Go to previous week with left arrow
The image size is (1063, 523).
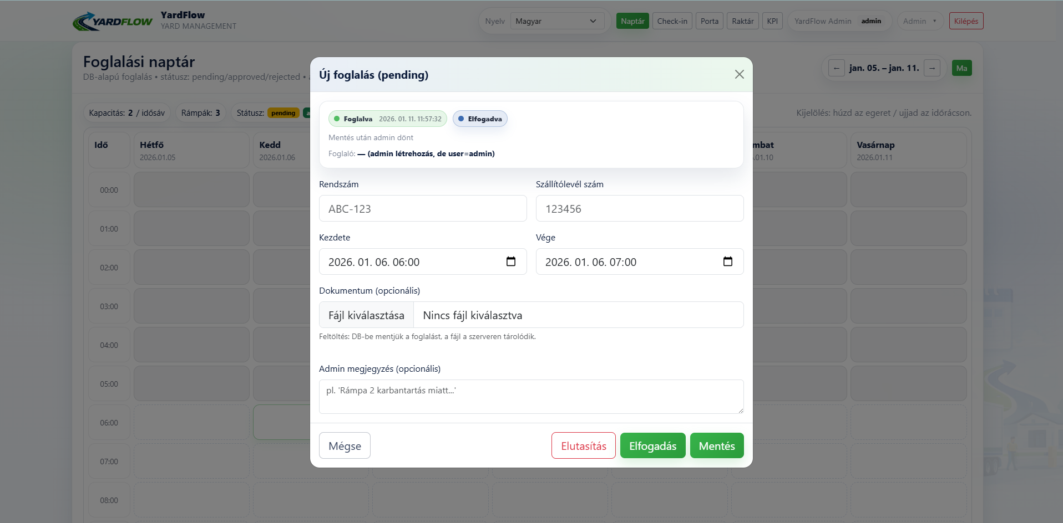tap(836, 68)
